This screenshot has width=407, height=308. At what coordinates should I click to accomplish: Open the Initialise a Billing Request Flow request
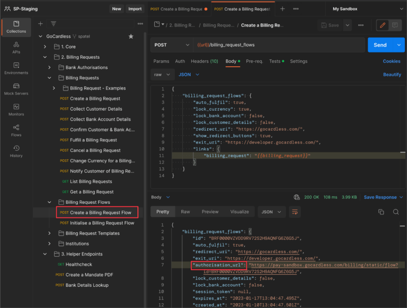tap(97, 223)
